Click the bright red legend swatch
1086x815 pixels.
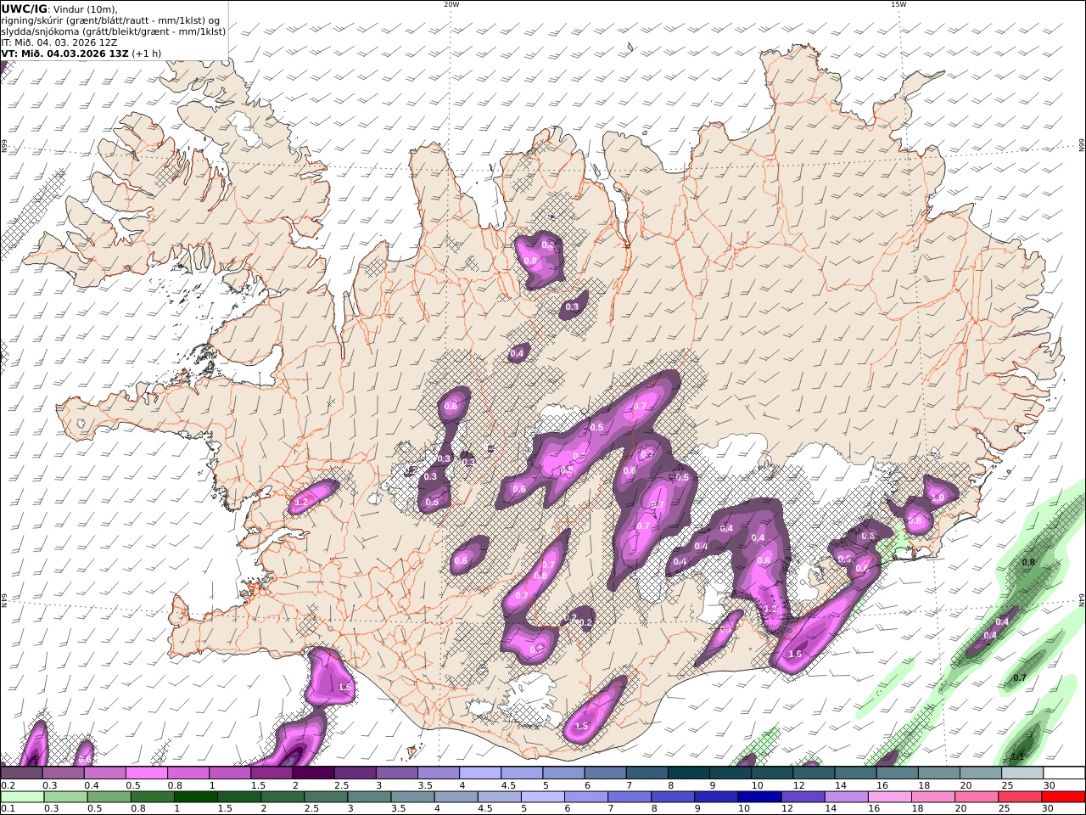pos(1064,797)
